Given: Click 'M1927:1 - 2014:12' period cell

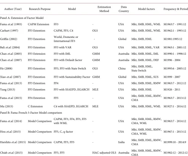Looking at the screenshot, I should point(175,106).
